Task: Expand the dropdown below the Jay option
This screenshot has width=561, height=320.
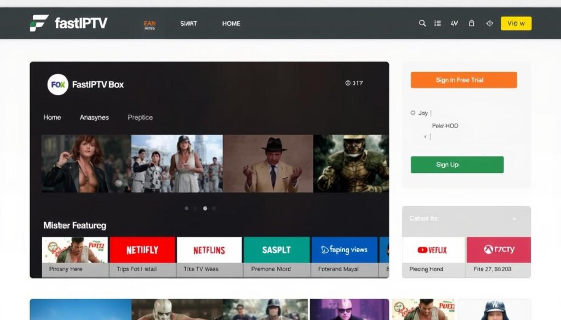Action: pos(425,136)
